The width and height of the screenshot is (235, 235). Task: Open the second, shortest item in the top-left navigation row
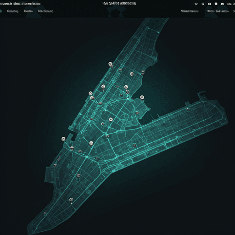pos(28,11)
